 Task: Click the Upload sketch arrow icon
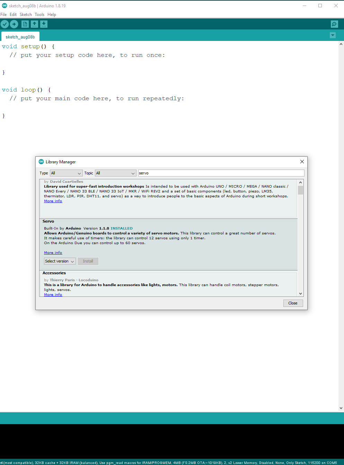(x=14, y=24)
